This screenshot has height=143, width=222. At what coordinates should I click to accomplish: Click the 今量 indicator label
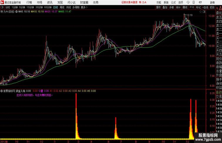click(x=41, y=91)
